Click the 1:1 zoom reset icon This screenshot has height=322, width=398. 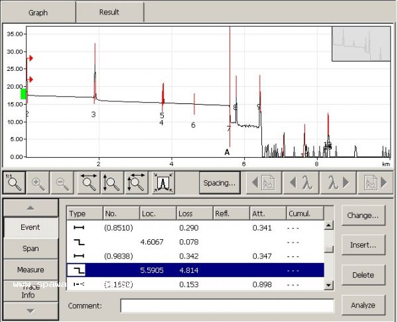[x=14, y=182]
